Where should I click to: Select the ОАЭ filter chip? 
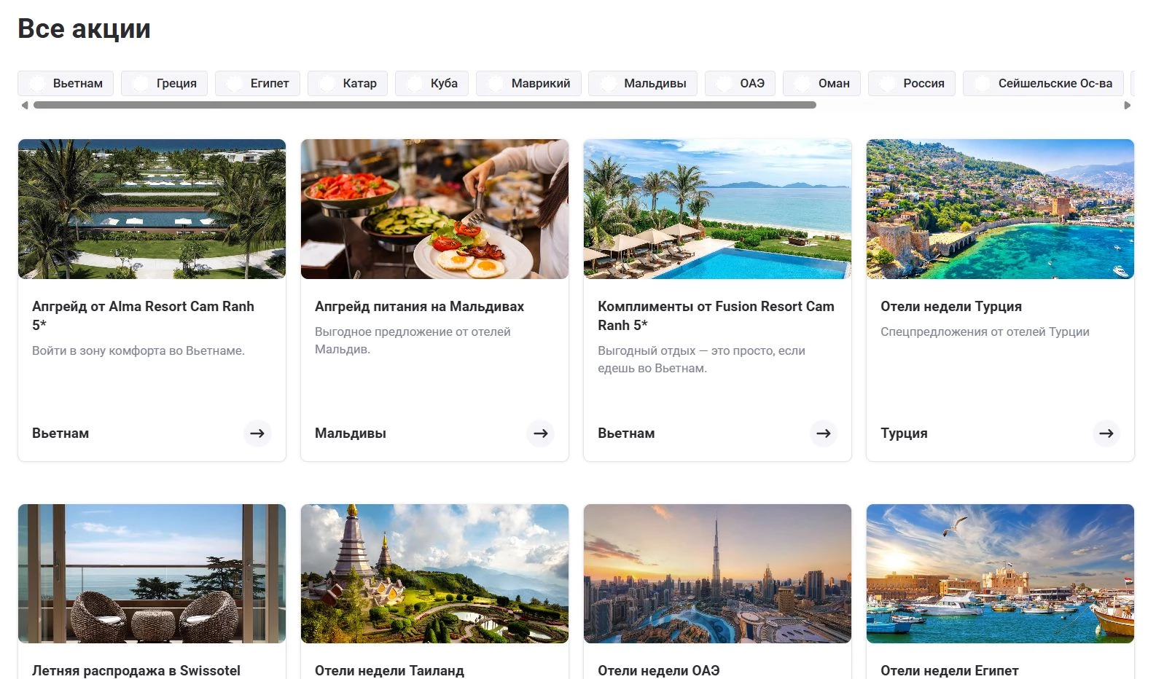740,83
